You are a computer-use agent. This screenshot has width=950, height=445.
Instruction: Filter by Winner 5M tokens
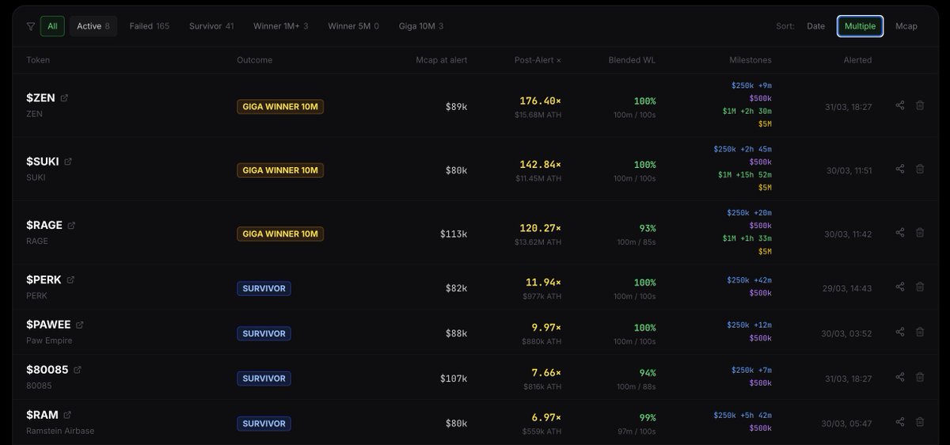[353, 26]
